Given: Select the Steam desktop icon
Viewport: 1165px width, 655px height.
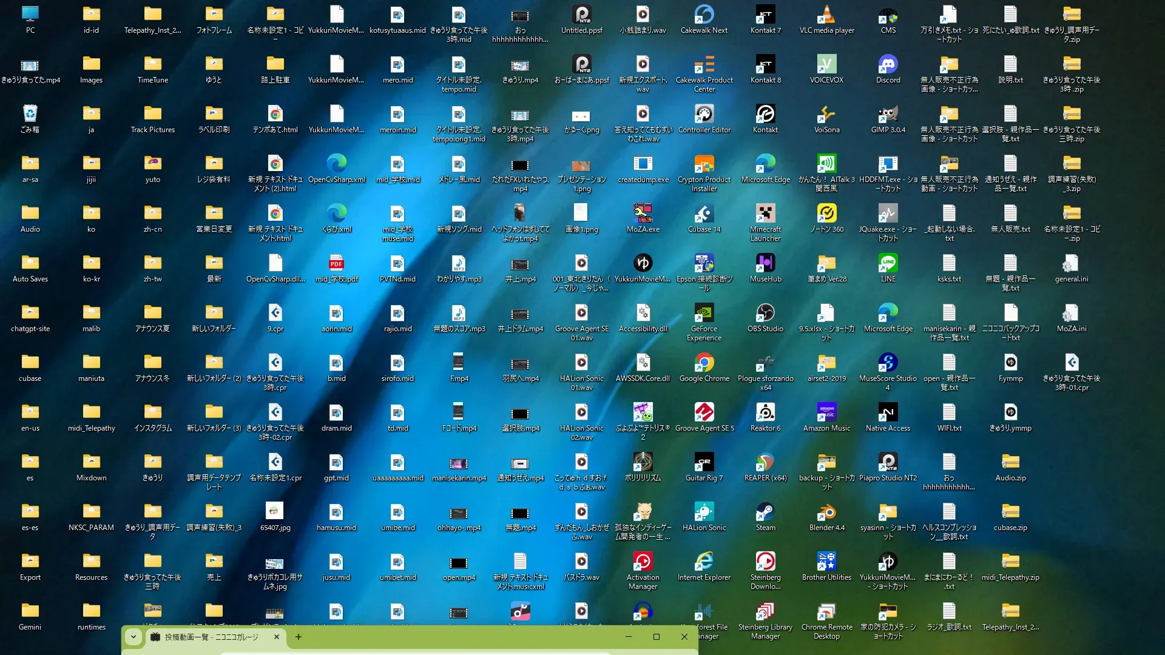Looking at the screenshot, I should click(x=765, y=512).
